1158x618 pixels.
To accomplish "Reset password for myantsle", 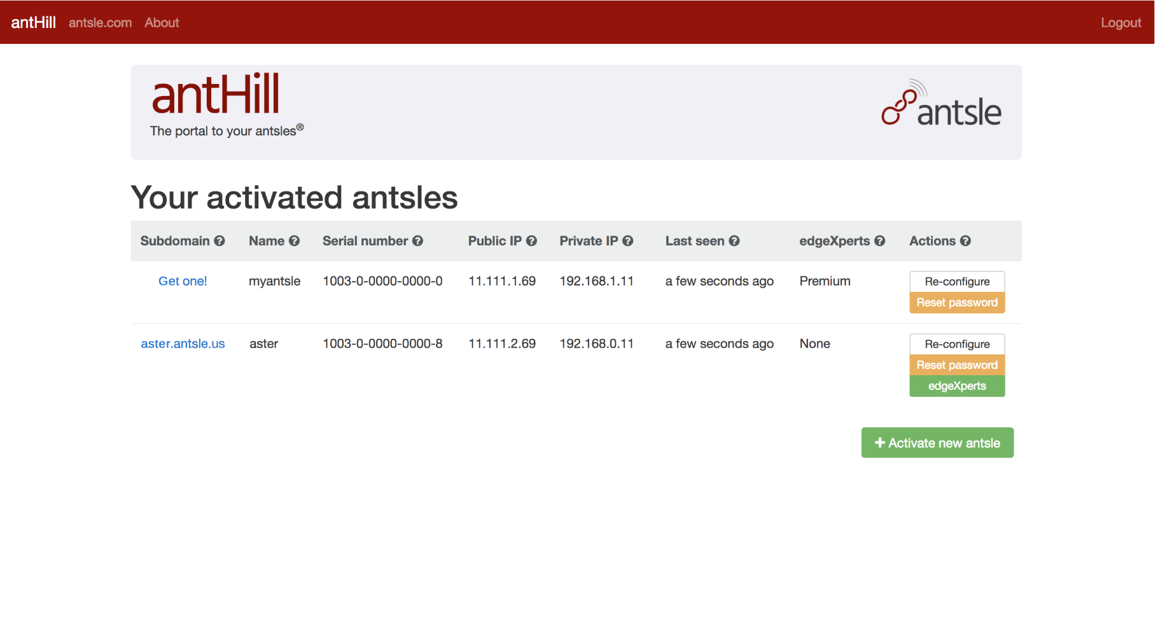I will 957,303.
